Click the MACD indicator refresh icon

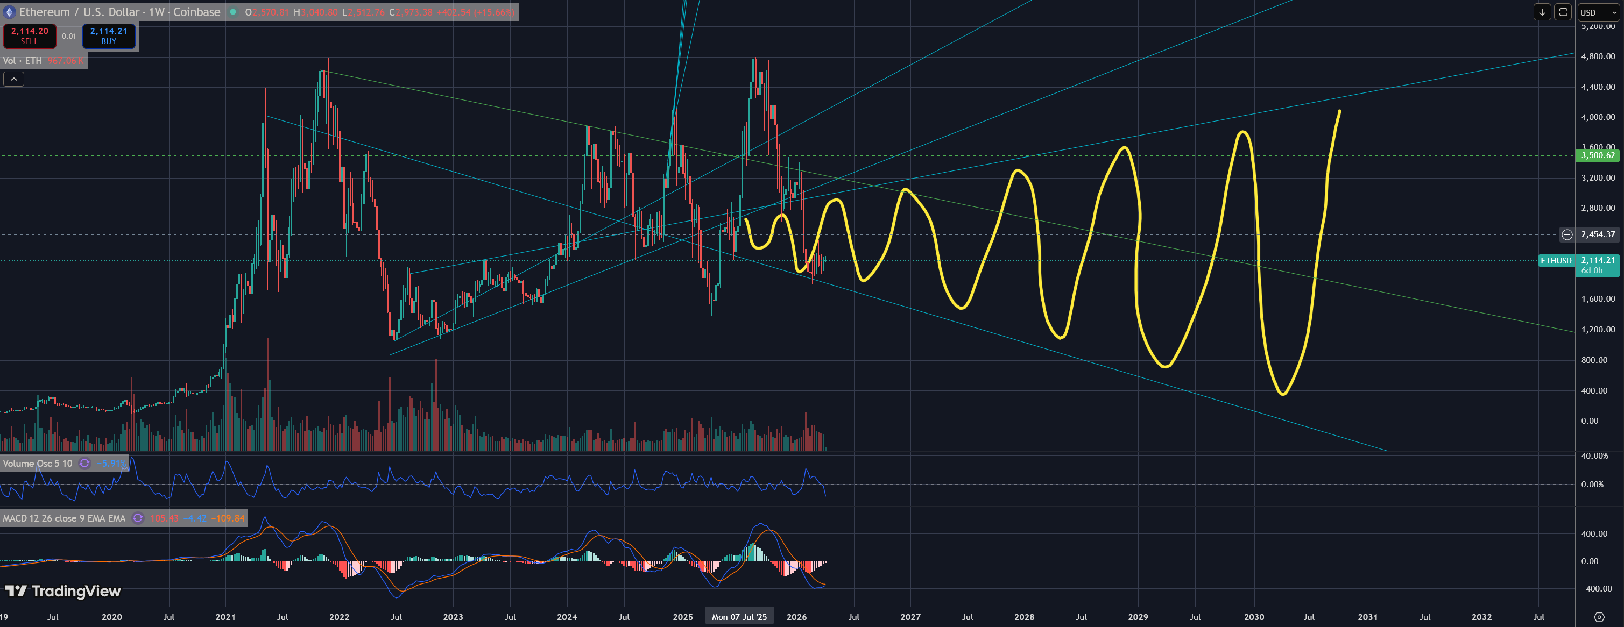tap(138, 518)
